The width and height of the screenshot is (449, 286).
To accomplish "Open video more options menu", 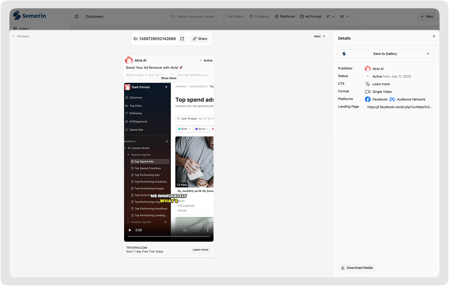I will (x=208, y=230).
